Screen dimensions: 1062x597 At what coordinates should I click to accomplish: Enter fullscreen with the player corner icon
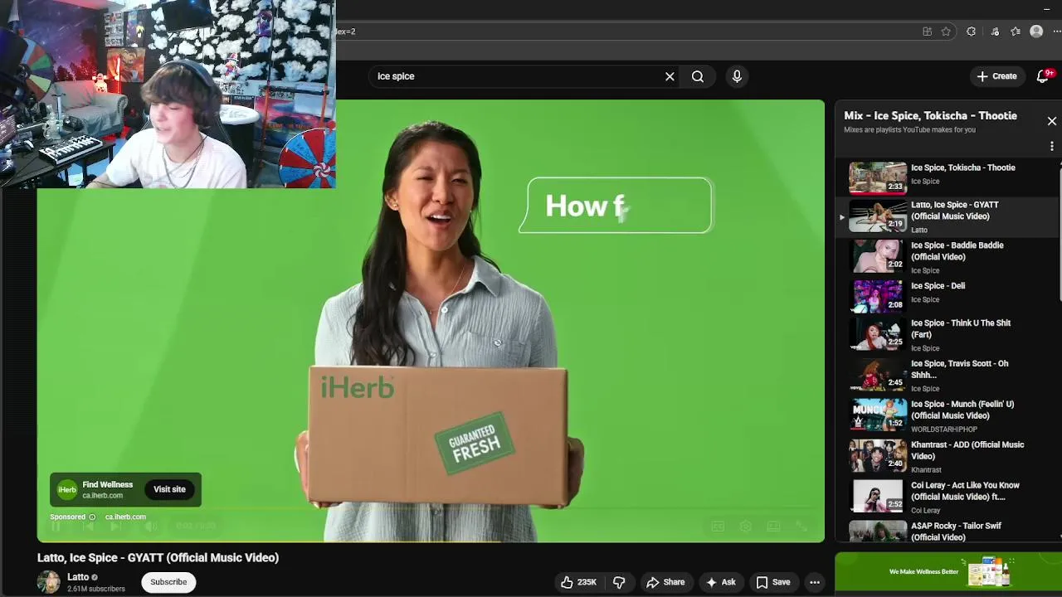pos(801,527)
